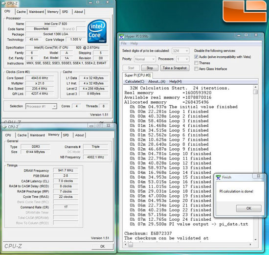269x255 pixels.
Task: Click the NB Frequency 4002.1 MHz field
Action: coord(95,157)
